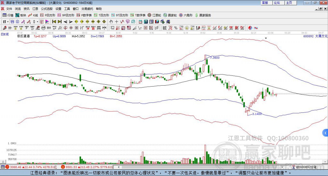Open the 江恩轮 Gann wheel tool

tap(154, 15)
